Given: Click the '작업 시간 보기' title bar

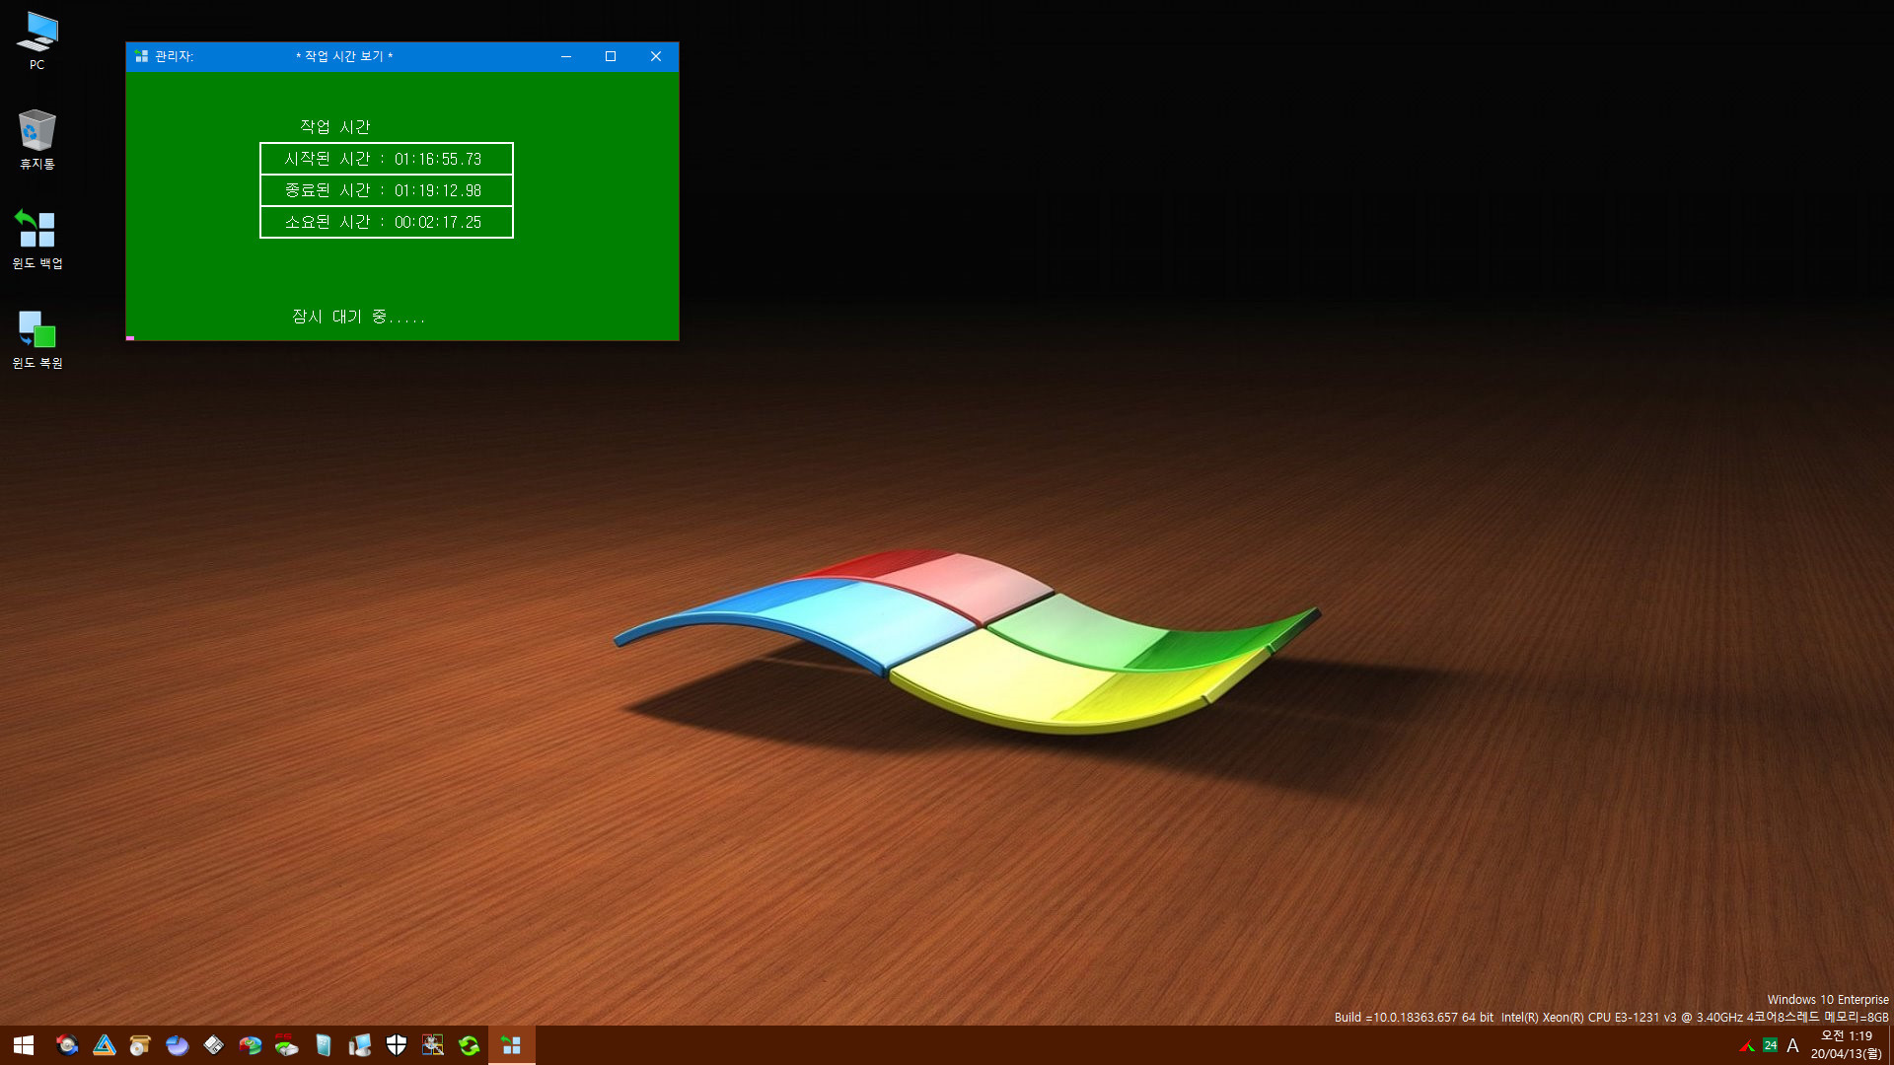Looking at the screenshot, I should [344, 56].
